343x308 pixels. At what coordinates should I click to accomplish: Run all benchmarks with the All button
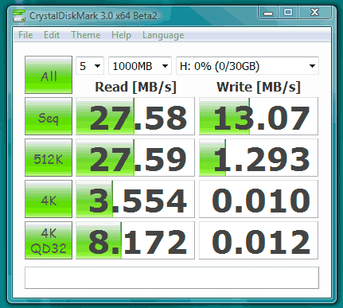coord(49,75)
